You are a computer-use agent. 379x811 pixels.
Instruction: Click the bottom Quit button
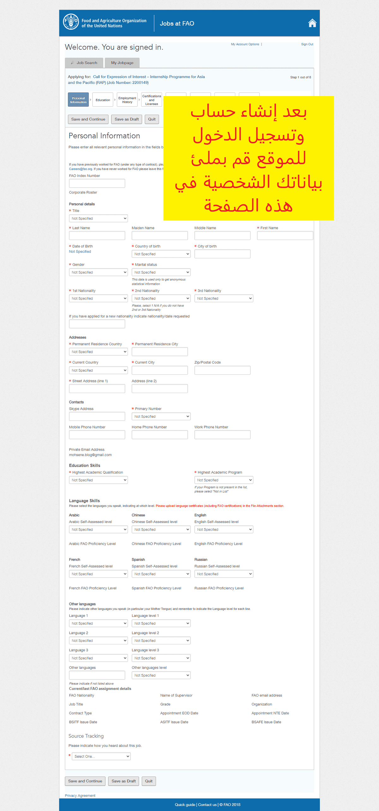pyautogui.click(x=149, y=781)
